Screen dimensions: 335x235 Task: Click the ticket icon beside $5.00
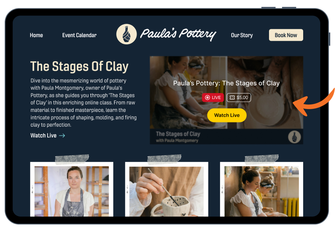pyautogui.click(x=232, y=97)
